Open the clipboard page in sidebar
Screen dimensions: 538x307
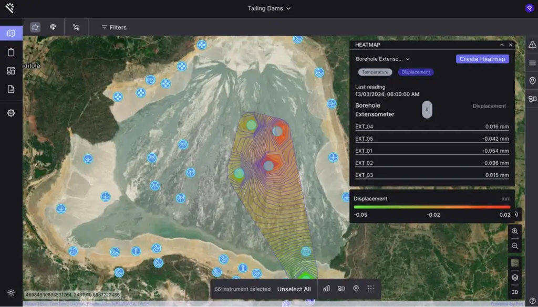pyautogui.click(x=11, y=52)
